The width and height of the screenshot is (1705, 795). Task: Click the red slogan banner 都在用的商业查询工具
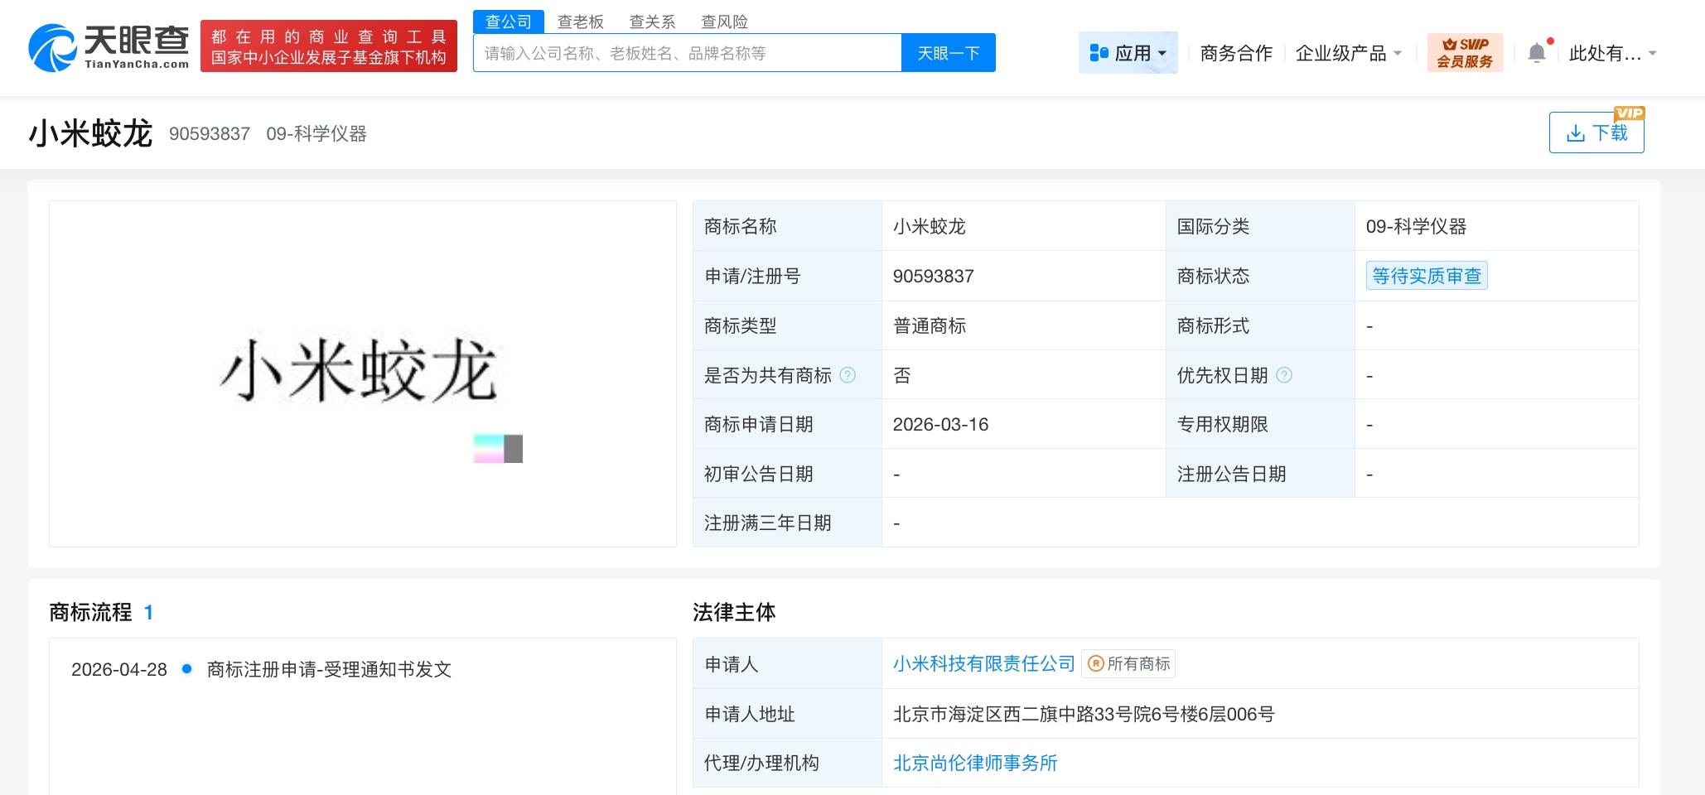329,46
